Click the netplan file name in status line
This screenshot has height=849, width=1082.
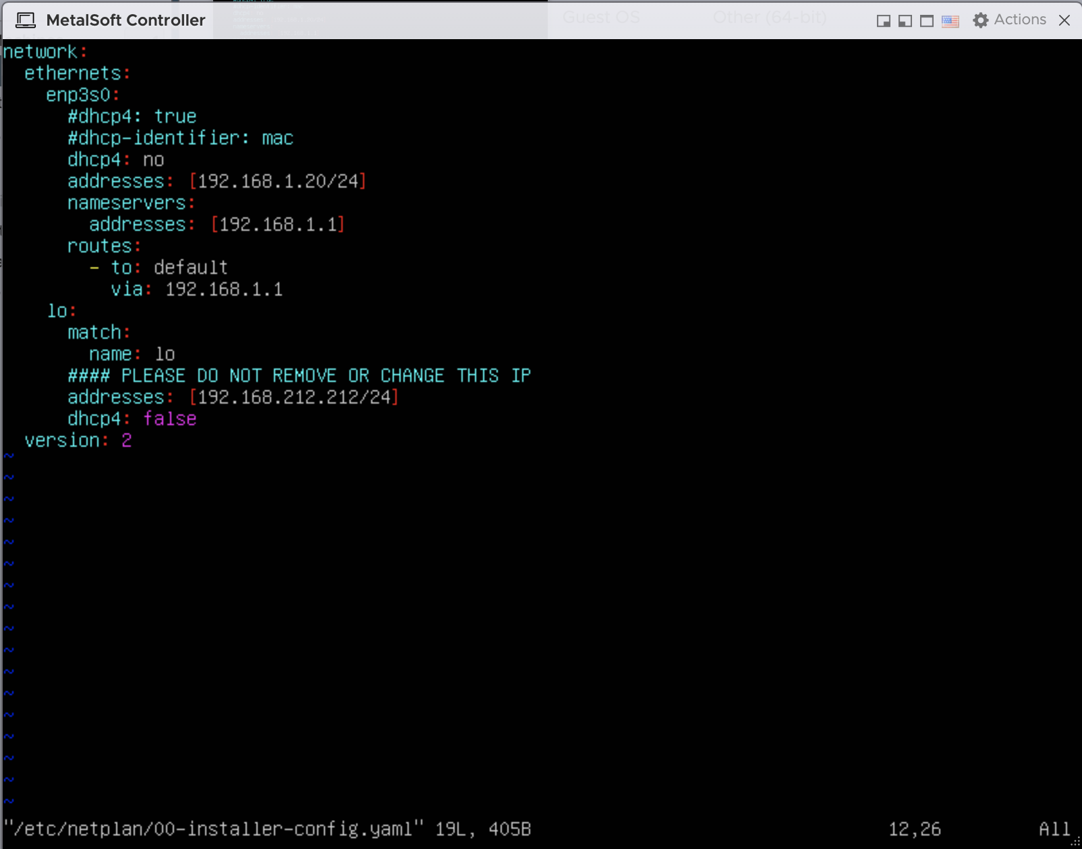[215, 829]
